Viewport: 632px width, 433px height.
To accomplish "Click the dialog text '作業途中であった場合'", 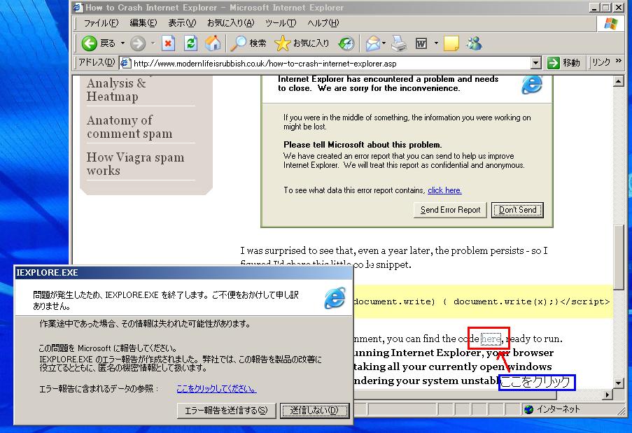I will [x=76, y=323].
